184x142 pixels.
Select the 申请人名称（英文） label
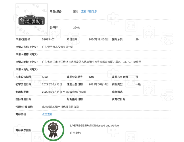(27, 55)
